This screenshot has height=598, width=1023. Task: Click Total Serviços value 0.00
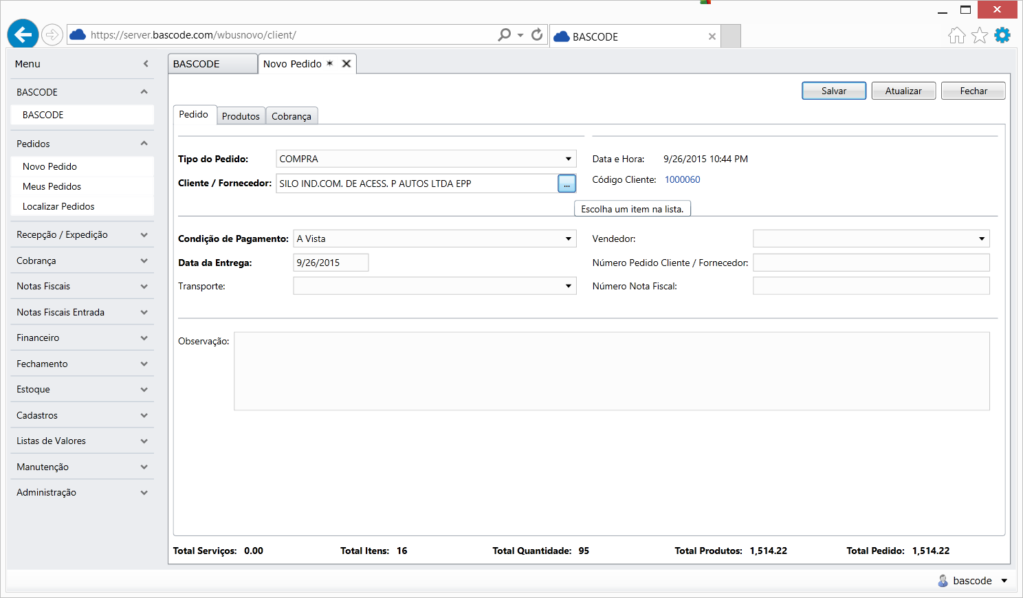pos(254,551)
